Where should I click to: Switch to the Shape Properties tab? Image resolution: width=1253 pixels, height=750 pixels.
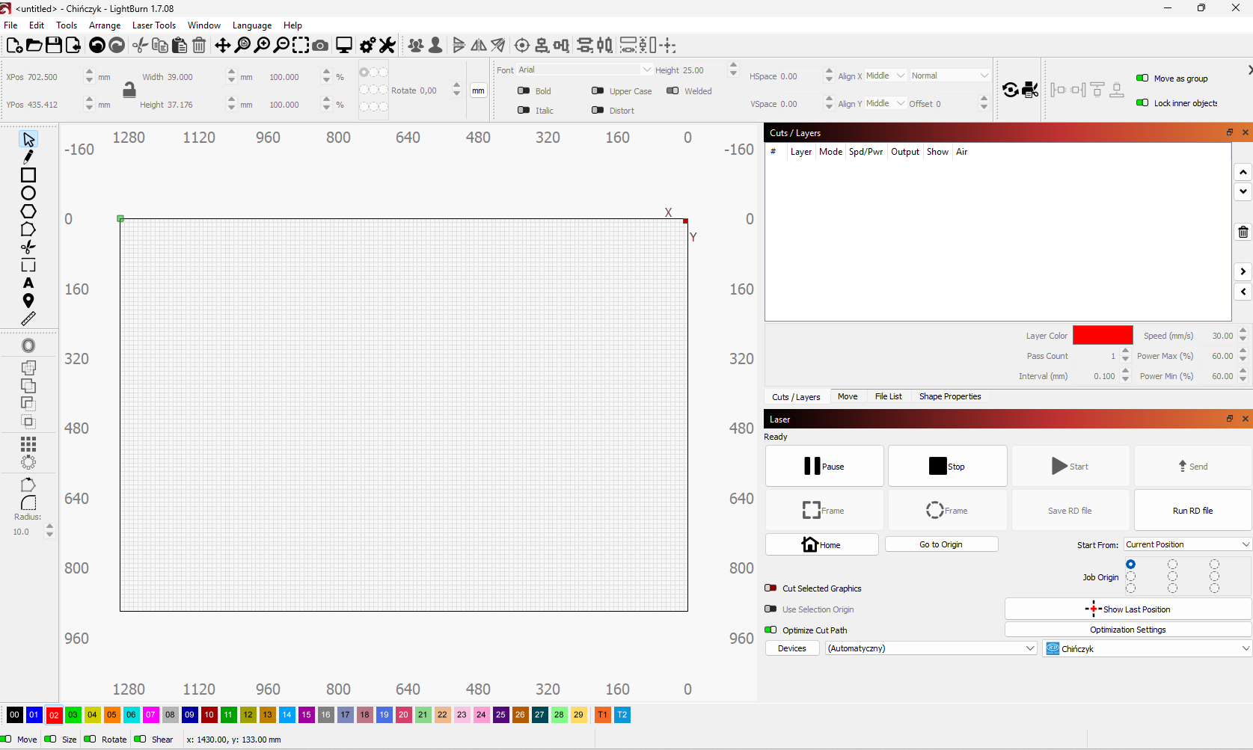(949, 396)
